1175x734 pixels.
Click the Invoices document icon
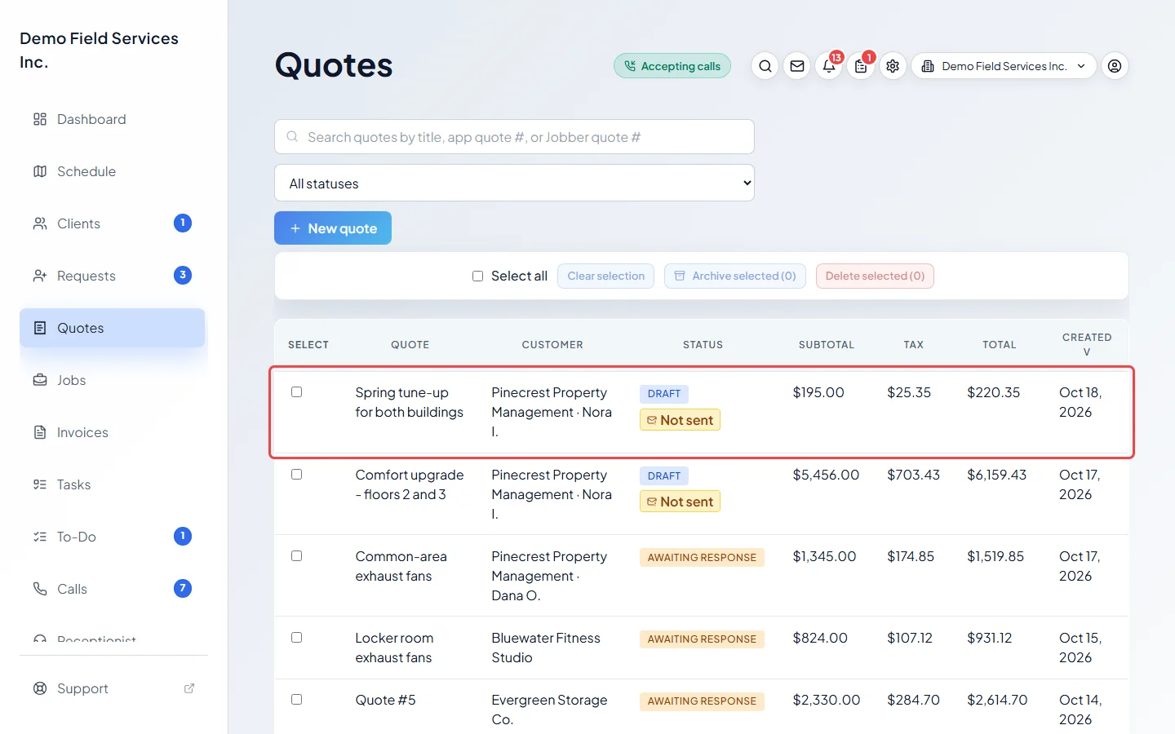tap(40, 432)
